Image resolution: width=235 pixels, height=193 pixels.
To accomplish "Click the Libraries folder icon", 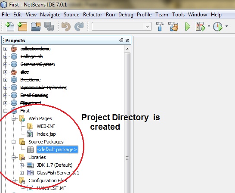I will point(22,157).
